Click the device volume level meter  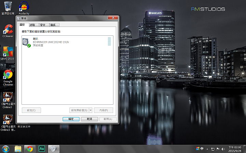pyautogui.click(x=109, y=41)
